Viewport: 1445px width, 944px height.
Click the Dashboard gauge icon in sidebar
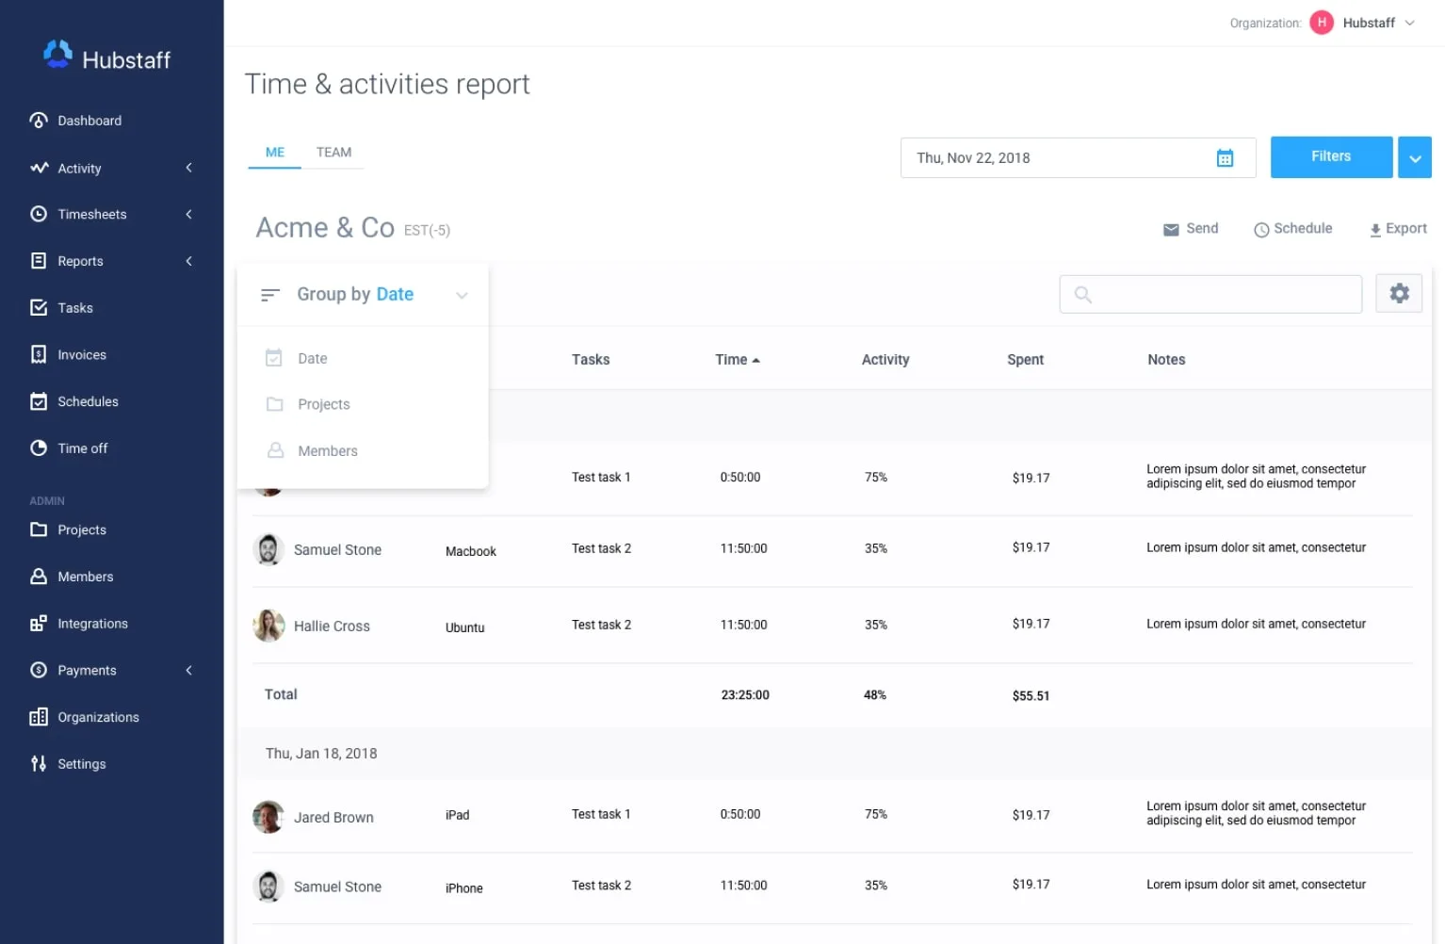[39, 121]
